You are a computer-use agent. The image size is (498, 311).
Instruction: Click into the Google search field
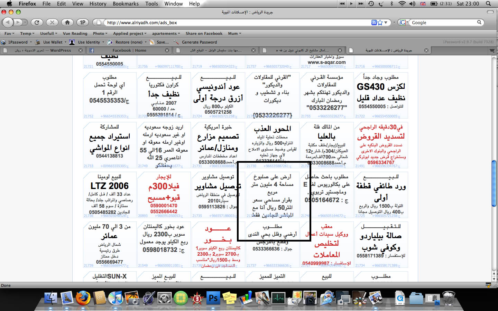[444, 22]
